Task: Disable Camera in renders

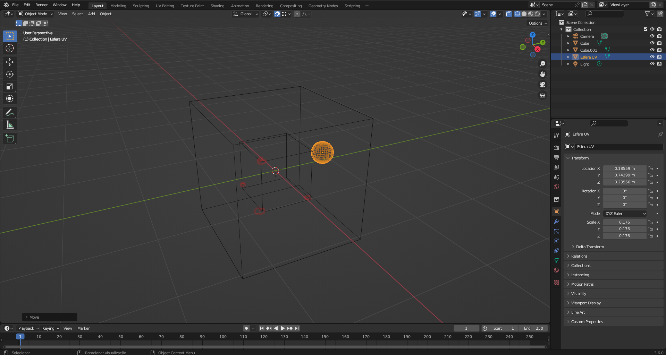Action: coord(659,36)
